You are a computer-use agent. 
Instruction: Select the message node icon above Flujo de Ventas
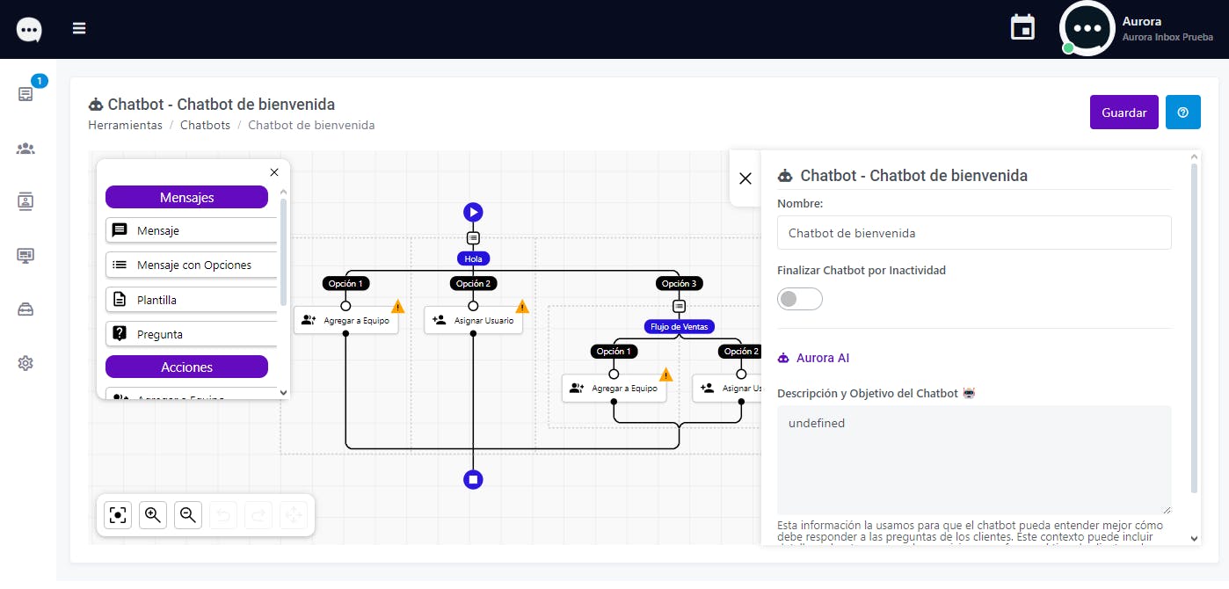[x=679, y=306]
